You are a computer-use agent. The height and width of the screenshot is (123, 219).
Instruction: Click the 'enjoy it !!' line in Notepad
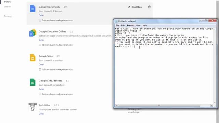123,33
